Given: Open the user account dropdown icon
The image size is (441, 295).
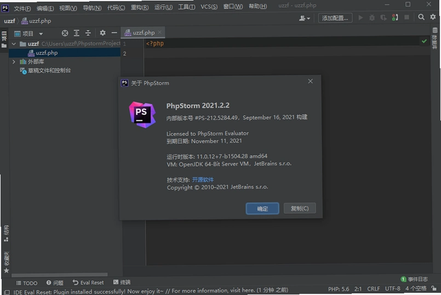Looking at the screenshot, I should tap(304, 18).
